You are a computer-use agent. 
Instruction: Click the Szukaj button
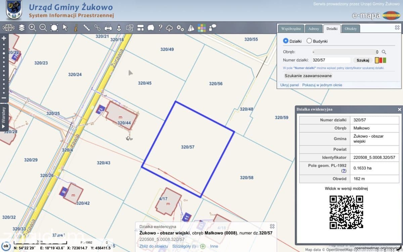(x=363, y=60)
